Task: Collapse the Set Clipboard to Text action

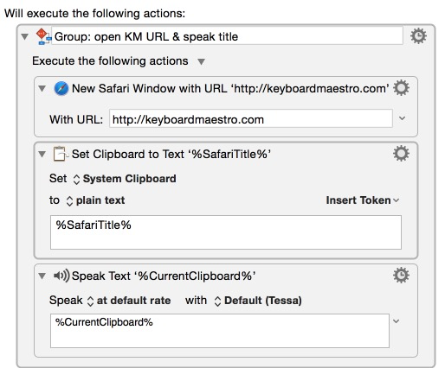Action: (x=42, y=154)
